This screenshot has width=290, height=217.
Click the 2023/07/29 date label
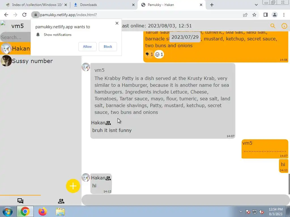pyautogui.click(x=185, y=37)
